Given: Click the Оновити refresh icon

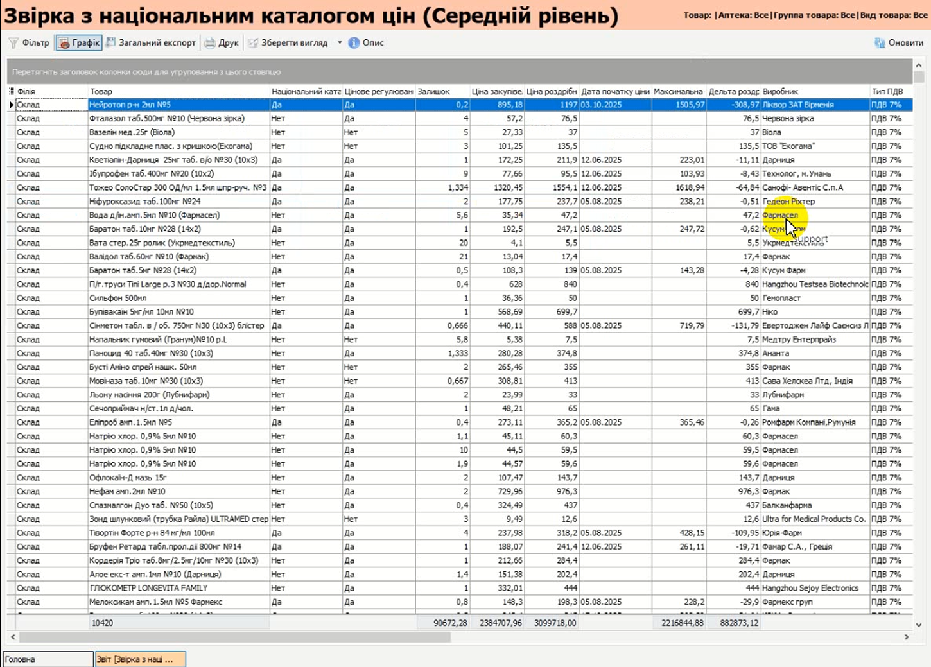Looking at the screenshot, I should 880,43.
